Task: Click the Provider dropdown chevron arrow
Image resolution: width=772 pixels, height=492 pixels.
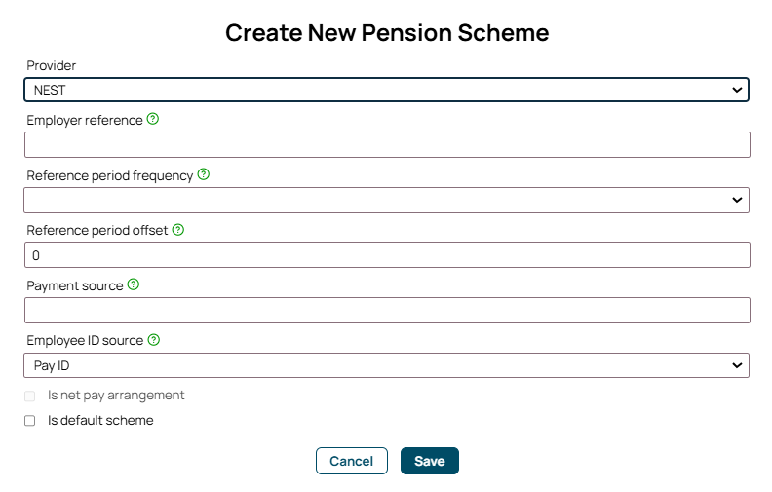Action: [737, 90]
